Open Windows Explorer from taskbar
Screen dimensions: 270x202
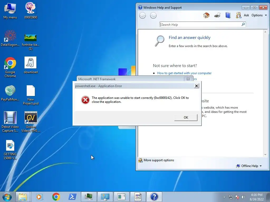pyautogui.click(x=23, y=197)
